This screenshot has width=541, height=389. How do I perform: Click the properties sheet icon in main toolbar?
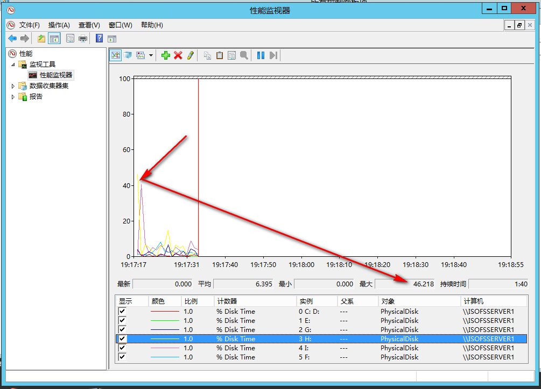pyautogui.click(x=70, y=39)
